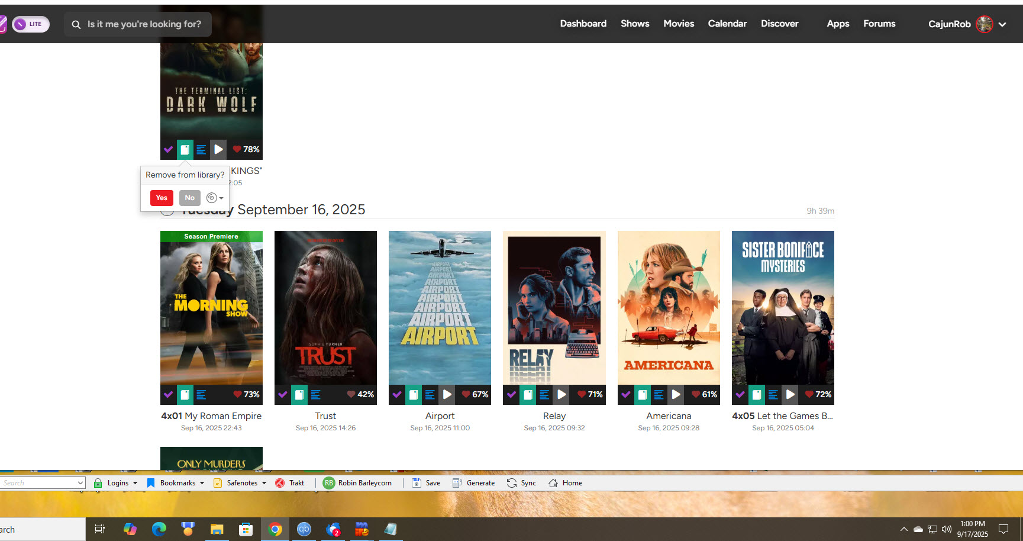Toggle watched checkmark for Sister Boniface Mysteries
Image resolution: width=1023 pixels, height=541 pixels.
coord(740,395)
